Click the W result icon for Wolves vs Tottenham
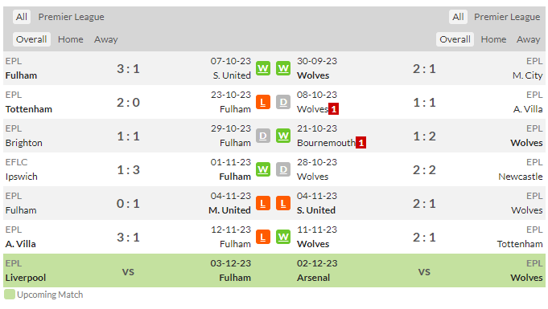 click(283, 237)
